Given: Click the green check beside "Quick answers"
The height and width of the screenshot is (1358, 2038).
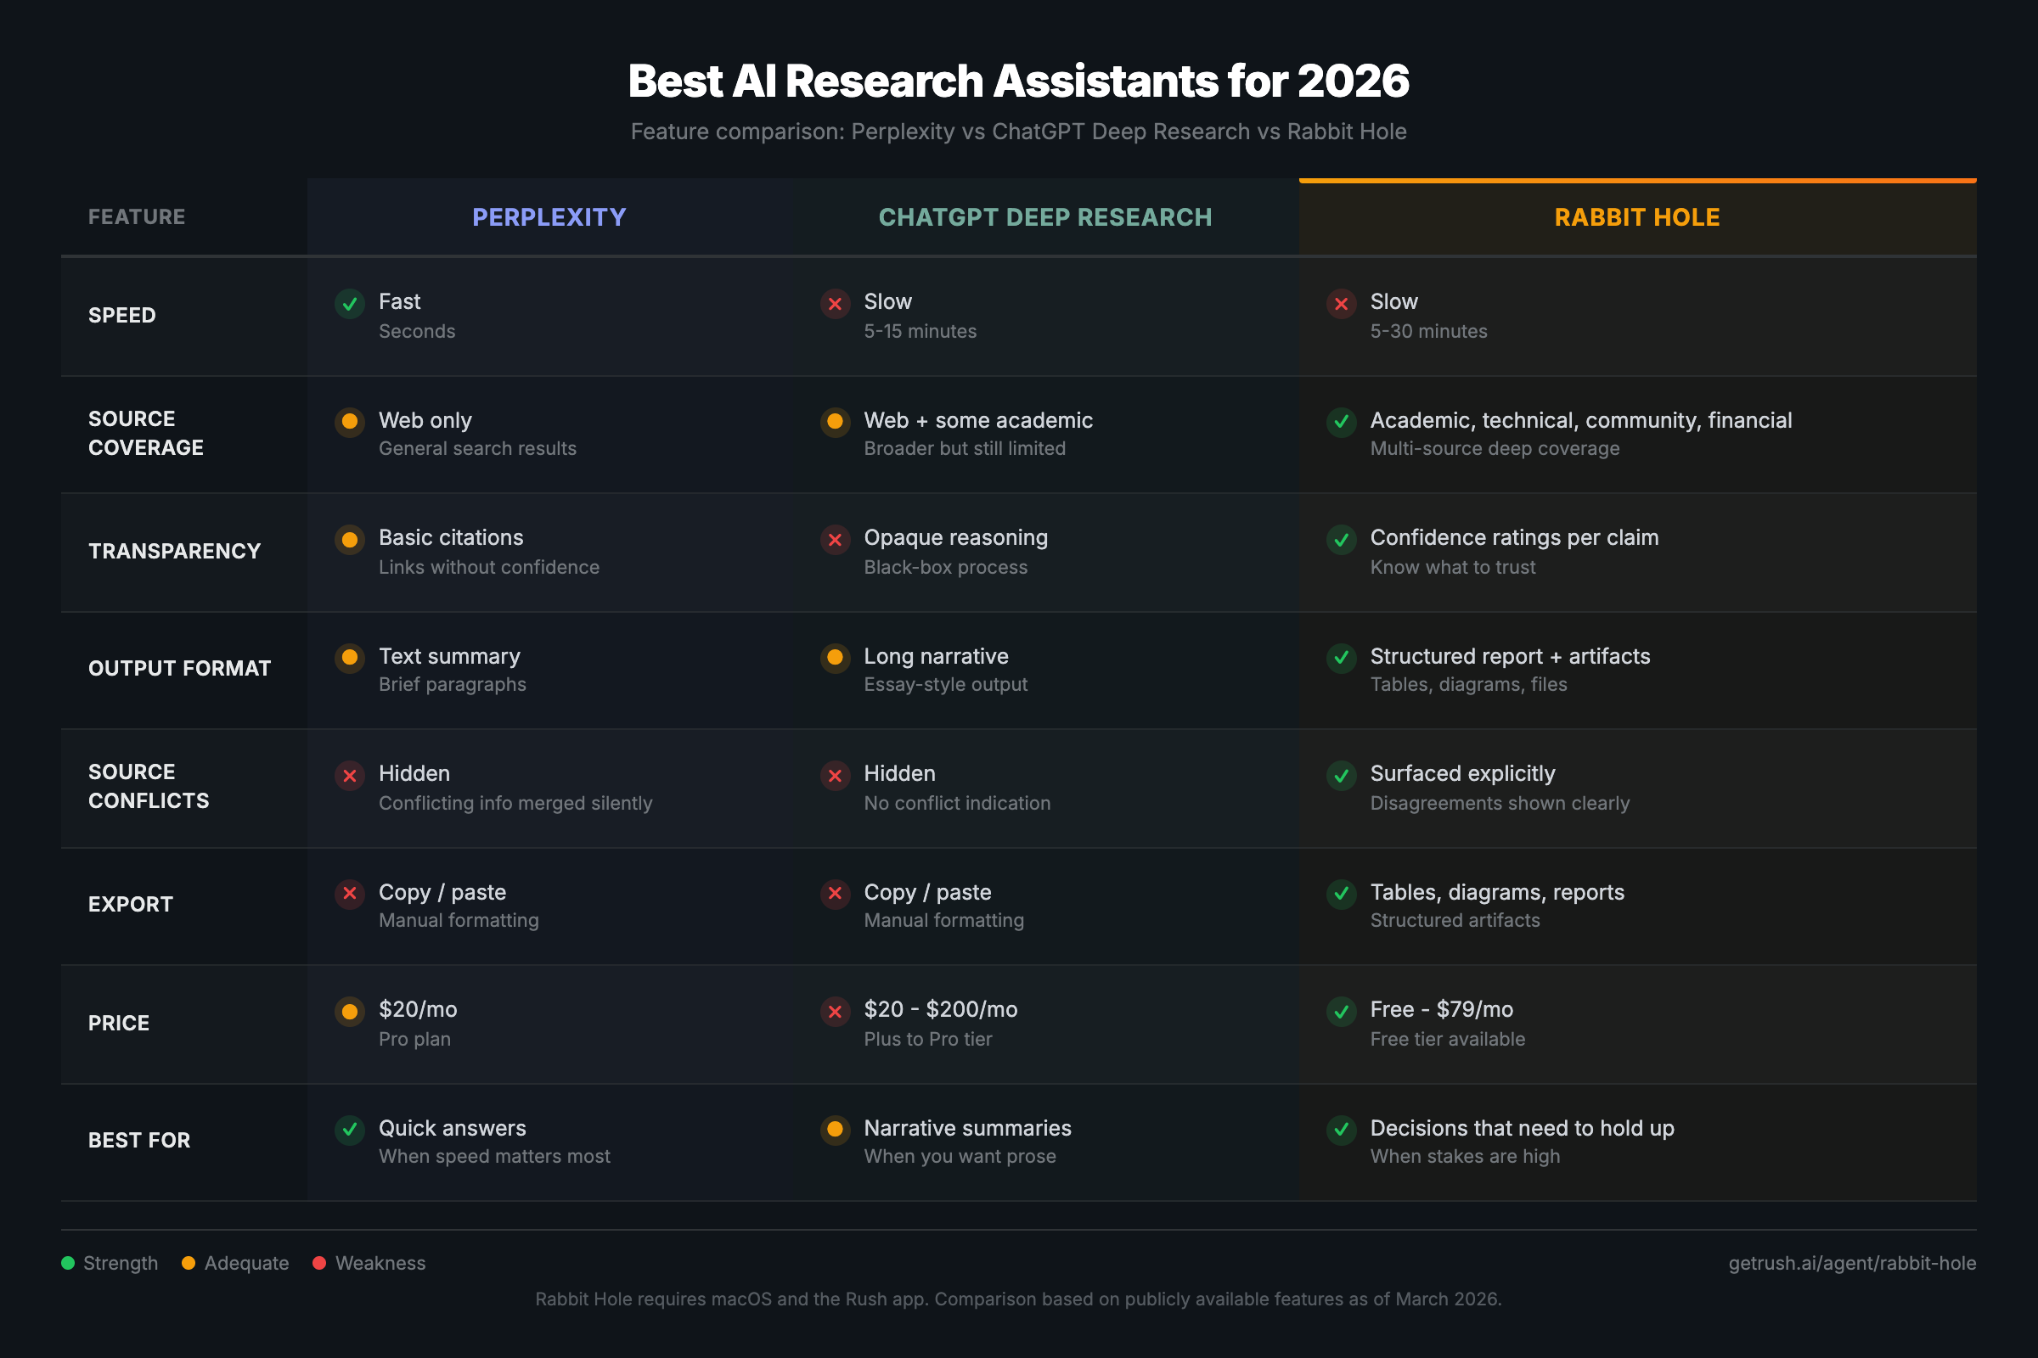Looking at the screenshot, I should point(349,1129).
